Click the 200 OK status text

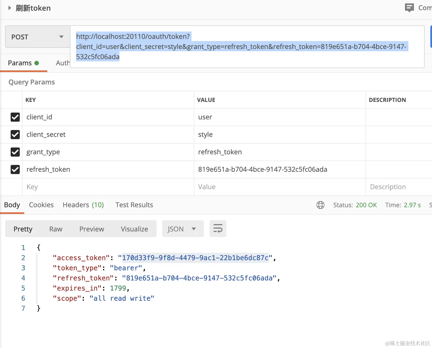pyautogui.click(x=366, y=205)
